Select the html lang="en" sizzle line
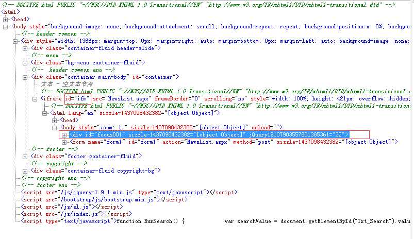Viewport: 414px width, 239px height. (x=136, y=113)
